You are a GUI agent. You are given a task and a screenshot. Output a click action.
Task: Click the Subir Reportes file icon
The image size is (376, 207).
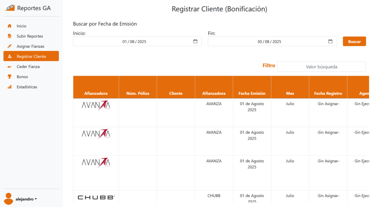(x=10, y=36)
